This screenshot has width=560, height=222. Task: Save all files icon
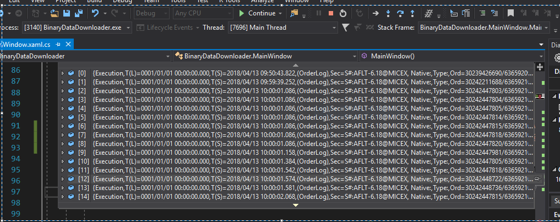pos(79,13)
